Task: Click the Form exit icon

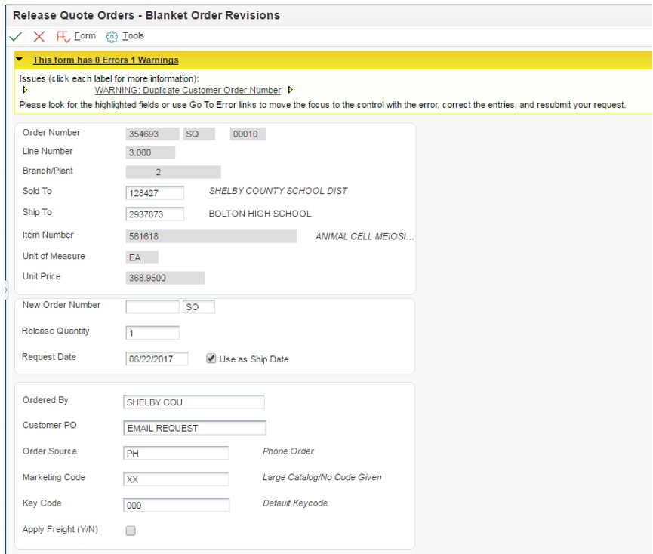Action: point(63,37)
